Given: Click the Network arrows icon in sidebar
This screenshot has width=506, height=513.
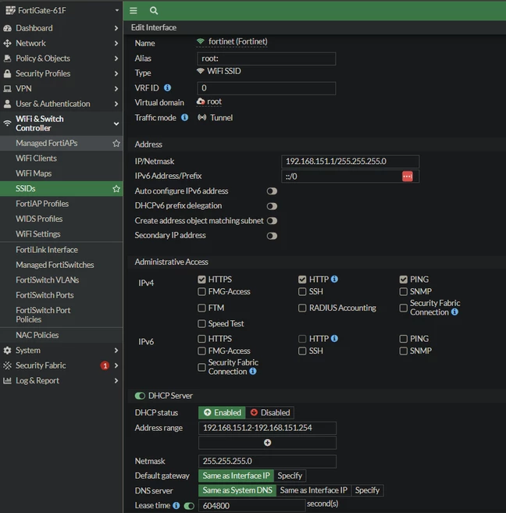Looking at the screenshot, I should pos(7,43).
